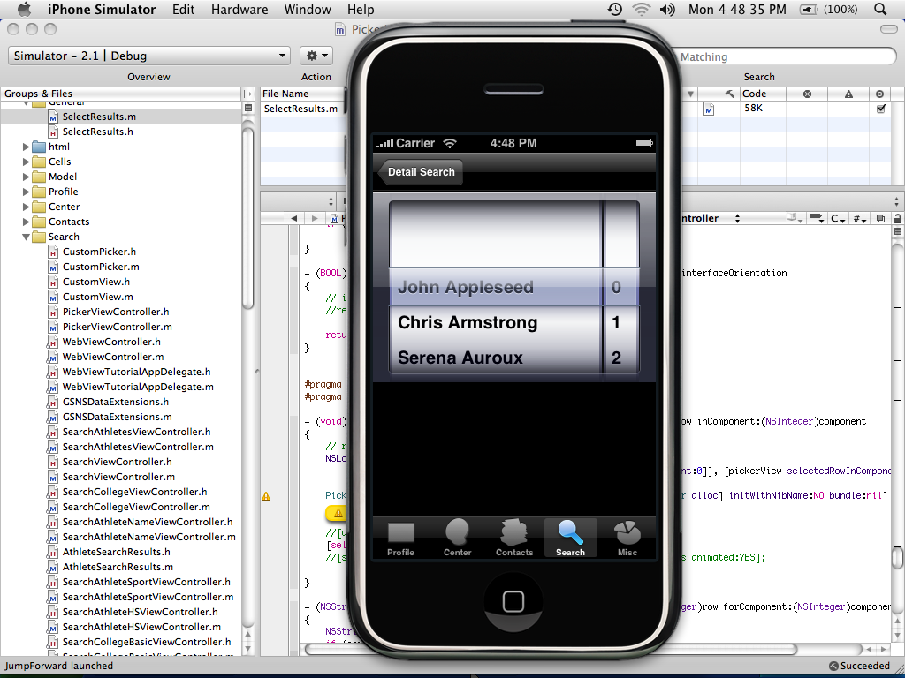Open the Apple menu
This screenshot has height=678, width=905.
pos(25,9)
